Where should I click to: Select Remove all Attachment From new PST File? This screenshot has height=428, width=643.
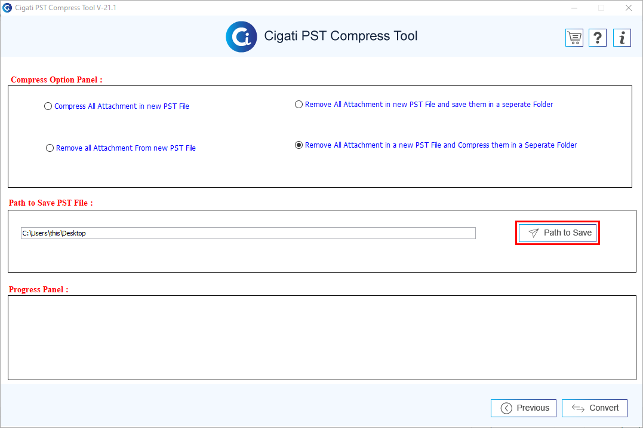121,148
